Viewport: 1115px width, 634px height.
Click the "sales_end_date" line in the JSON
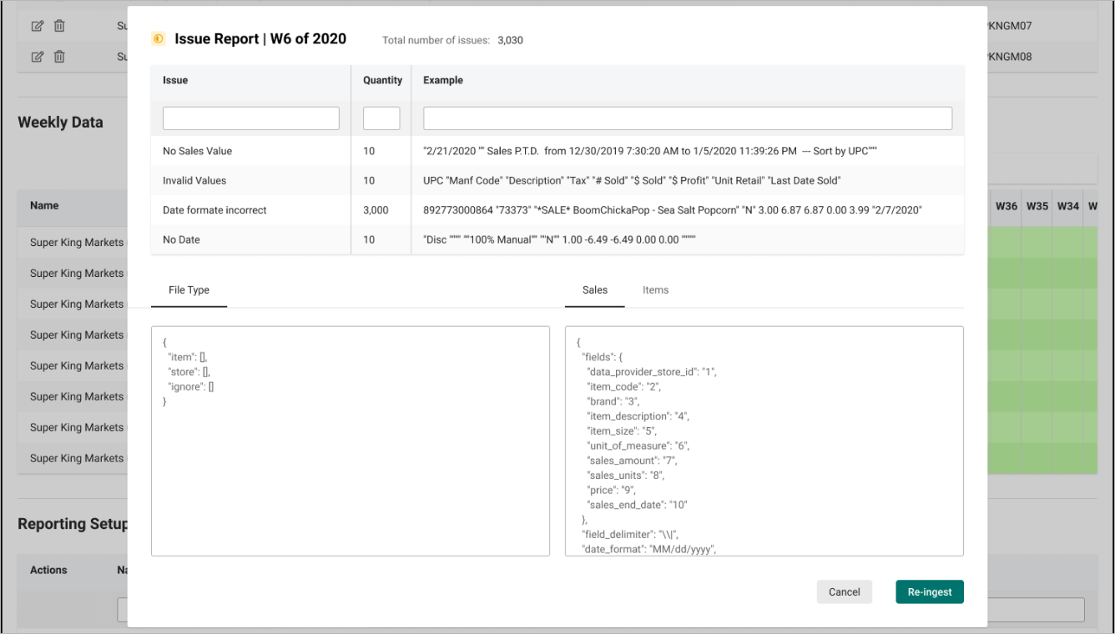point(638,505)
